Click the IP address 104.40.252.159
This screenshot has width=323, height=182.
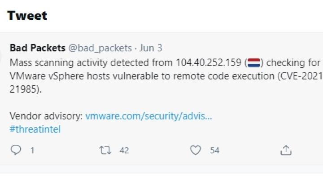[x=209, y=63]
